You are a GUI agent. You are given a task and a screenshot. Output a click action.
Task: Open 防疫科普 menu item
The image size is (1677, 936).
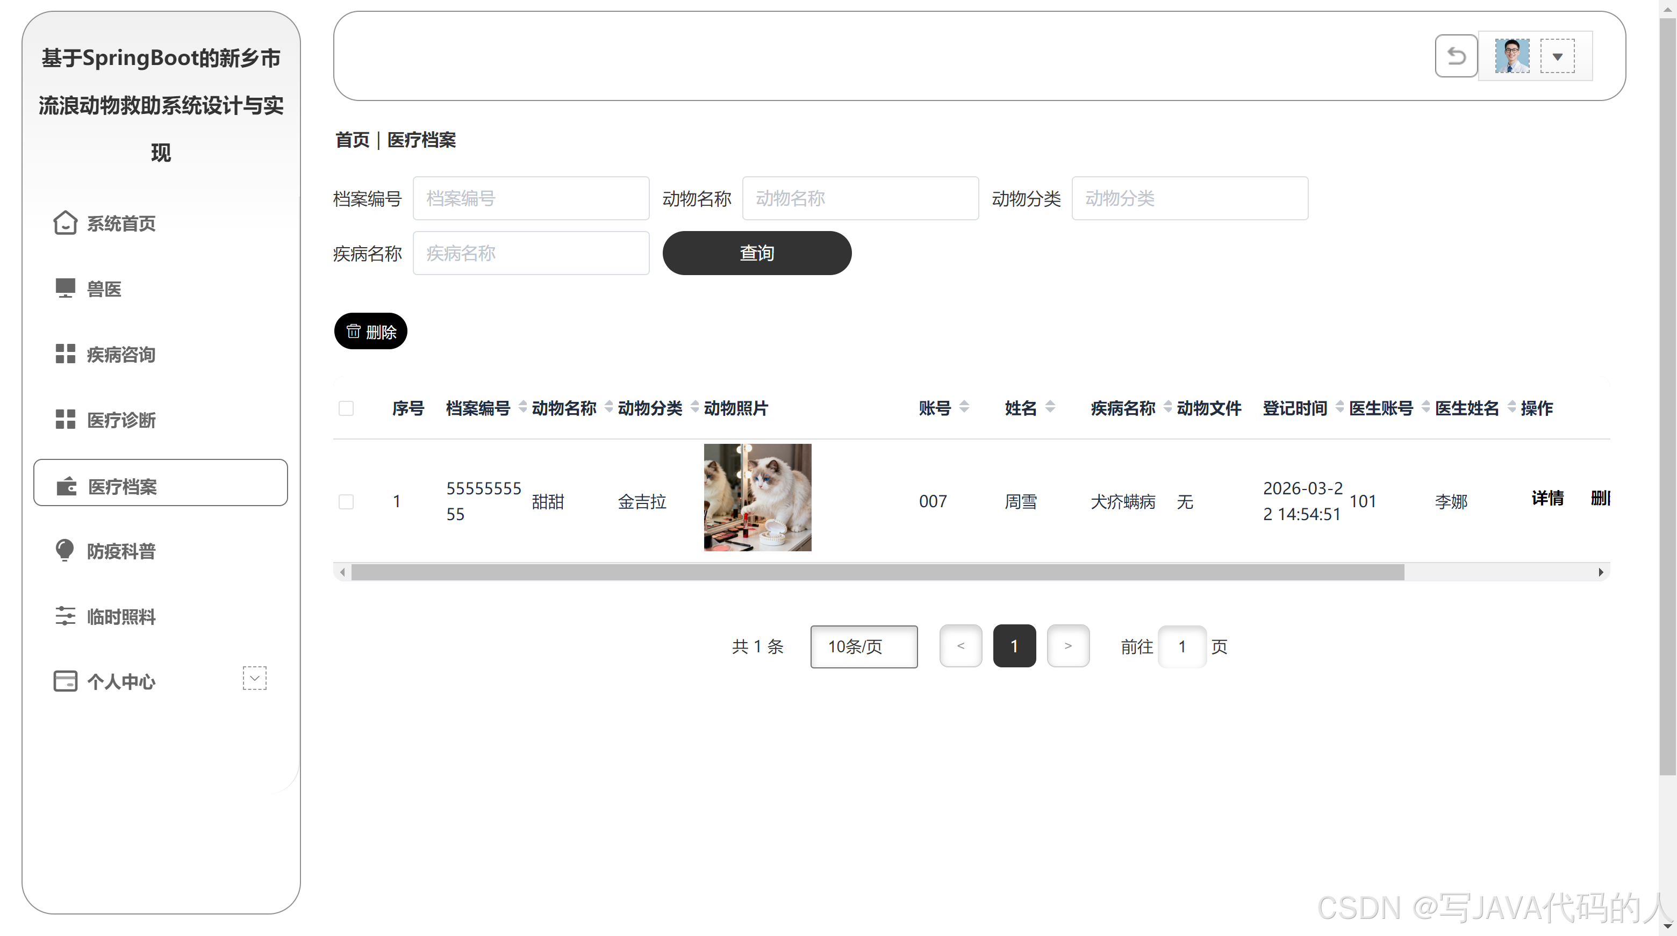[x=160, y=551]
